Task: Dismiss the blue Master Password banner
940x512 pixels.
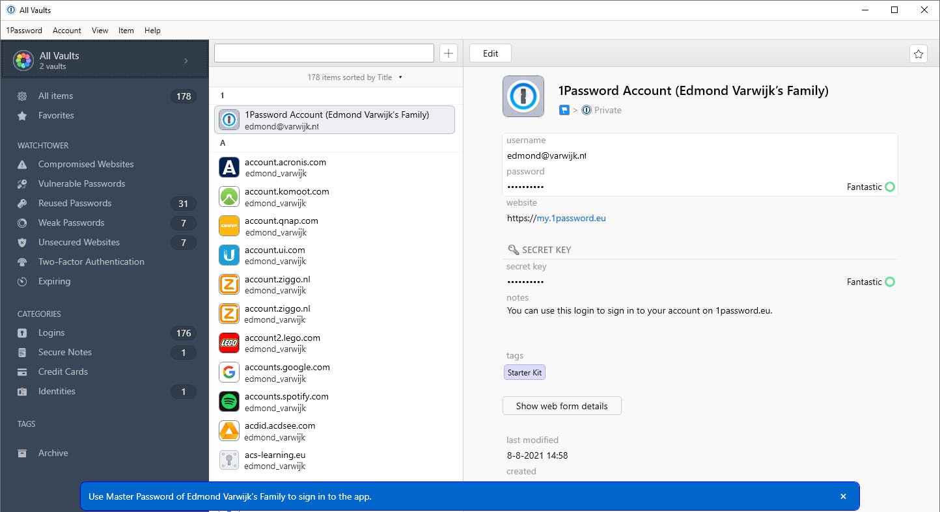Action: 843,496
